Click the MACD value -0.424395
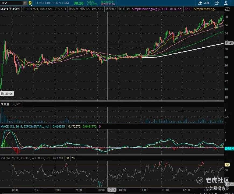 click(x=58, y=126)
